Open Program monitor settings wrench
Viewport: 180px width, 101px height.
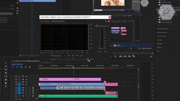[139, 48]
